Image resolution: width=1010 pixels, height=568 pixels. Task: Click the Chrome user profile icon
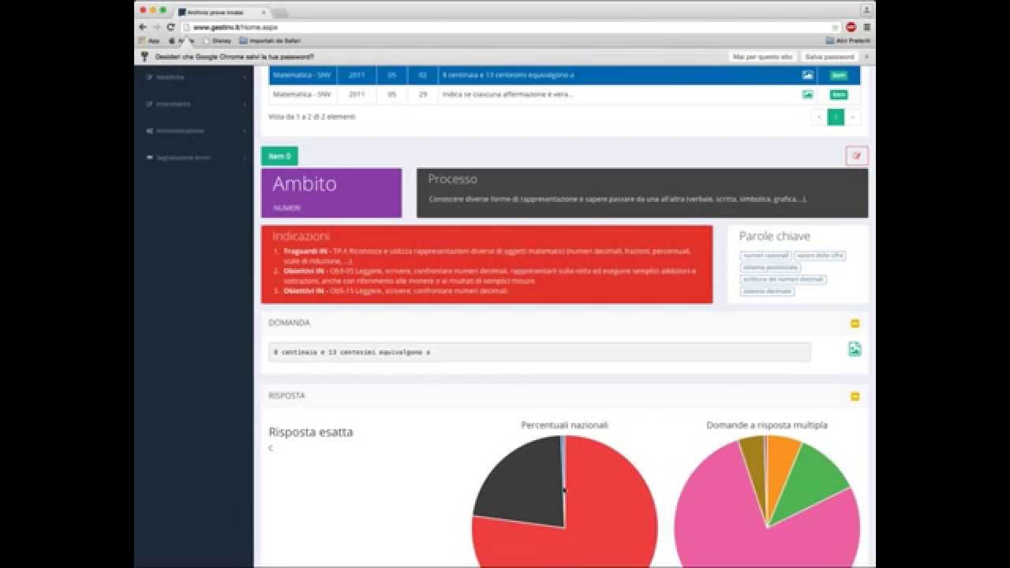pos(866,10)
